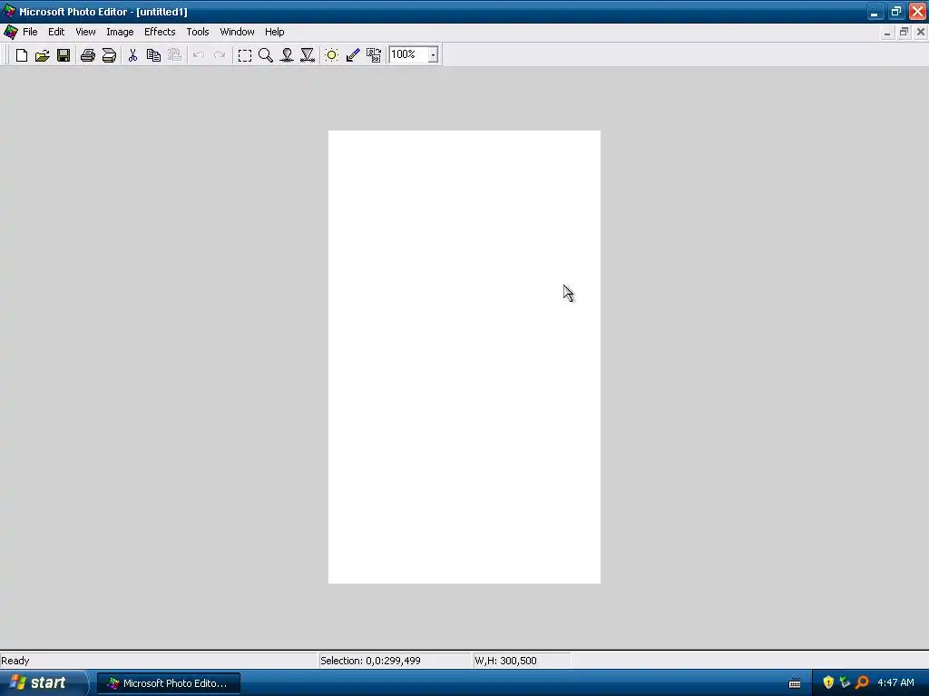
Task: Close the untitled1 document window
Action: point(921,33)
